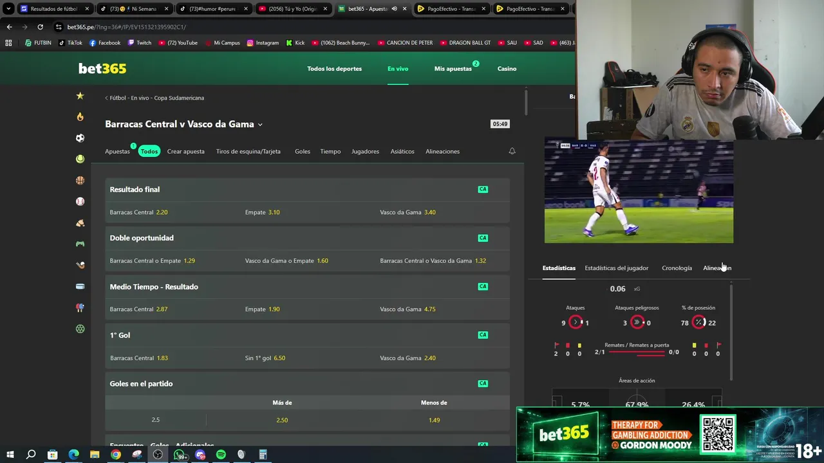Image resolution: width=824 pixels, height=463 pixels.
Task: Open Mis apuestas in top navigation
Action: click(x=453, y=69)
